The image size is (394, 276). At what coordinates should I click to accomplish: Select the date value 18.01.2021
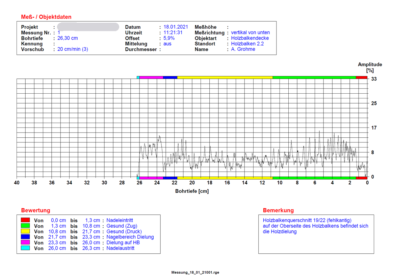coord(176,27)
